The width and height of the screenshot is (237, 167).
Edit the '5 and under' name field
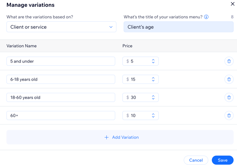point(61,61)
